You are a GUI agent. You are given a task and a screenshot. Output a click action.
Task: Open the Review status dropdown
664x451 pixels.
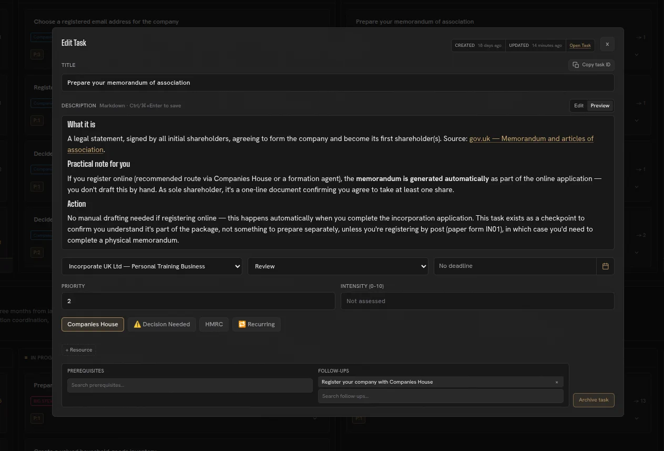click(338, 266)
